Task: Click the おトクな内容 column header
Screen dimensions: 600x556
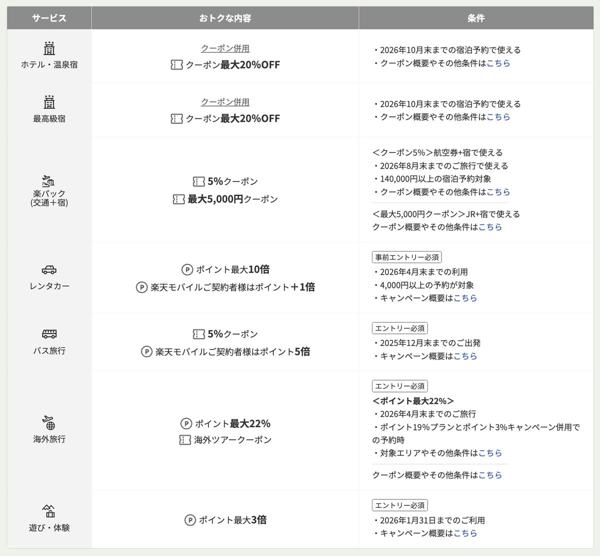Action: [x=225, y=17]
